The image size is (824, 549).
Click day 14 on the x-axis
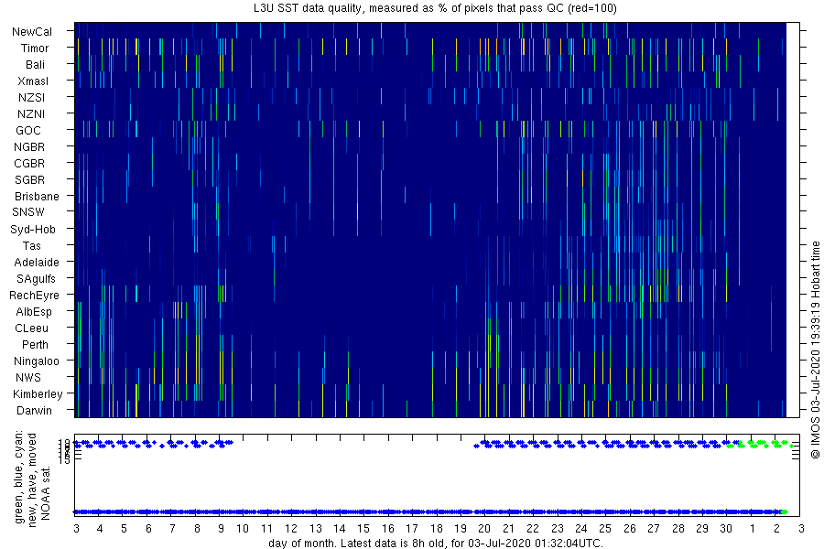click(340, 529)
